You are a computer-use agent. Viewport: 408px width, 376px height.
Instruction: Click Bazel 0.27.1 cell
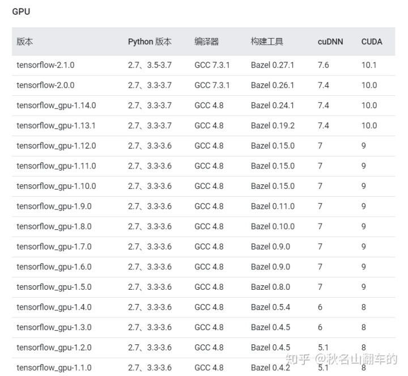pos(273,65)
